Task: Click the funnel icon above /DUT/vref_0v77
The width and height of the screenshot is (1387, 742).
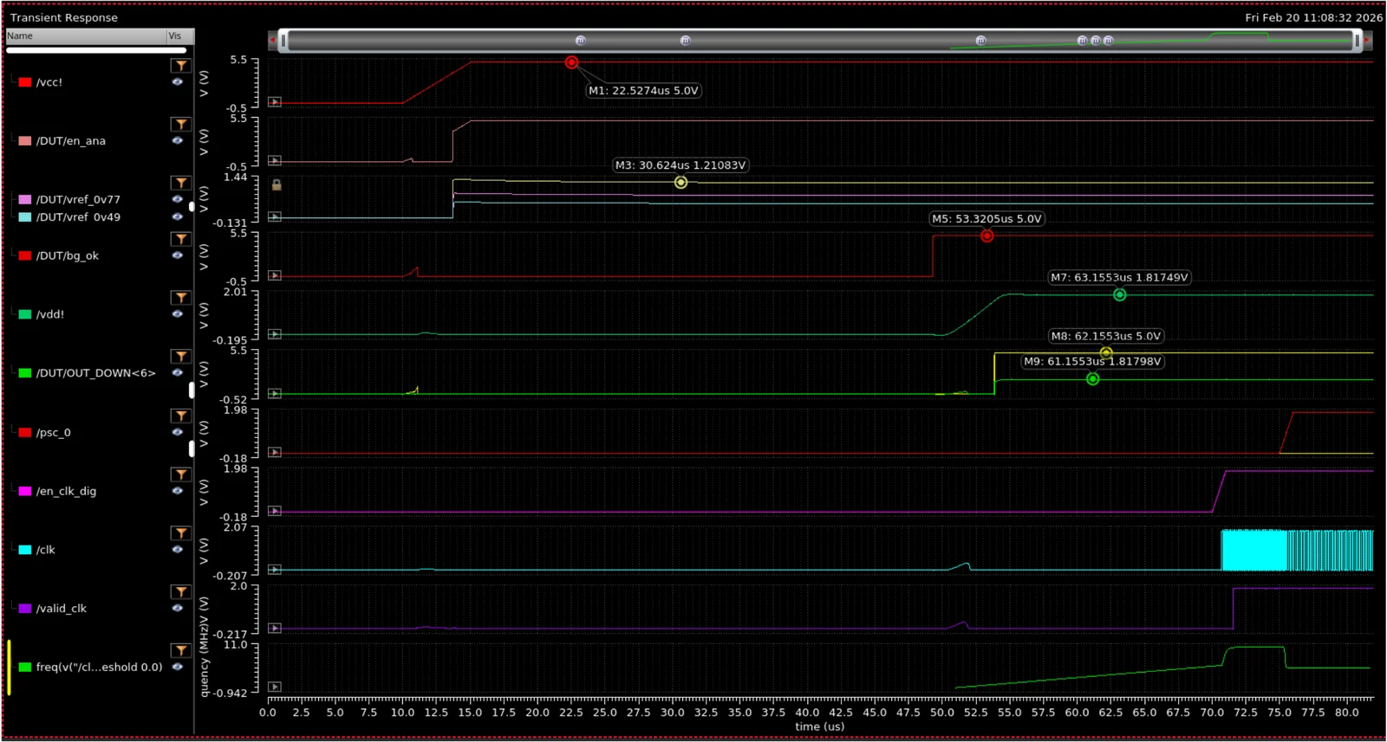Action: pos(180,183)
